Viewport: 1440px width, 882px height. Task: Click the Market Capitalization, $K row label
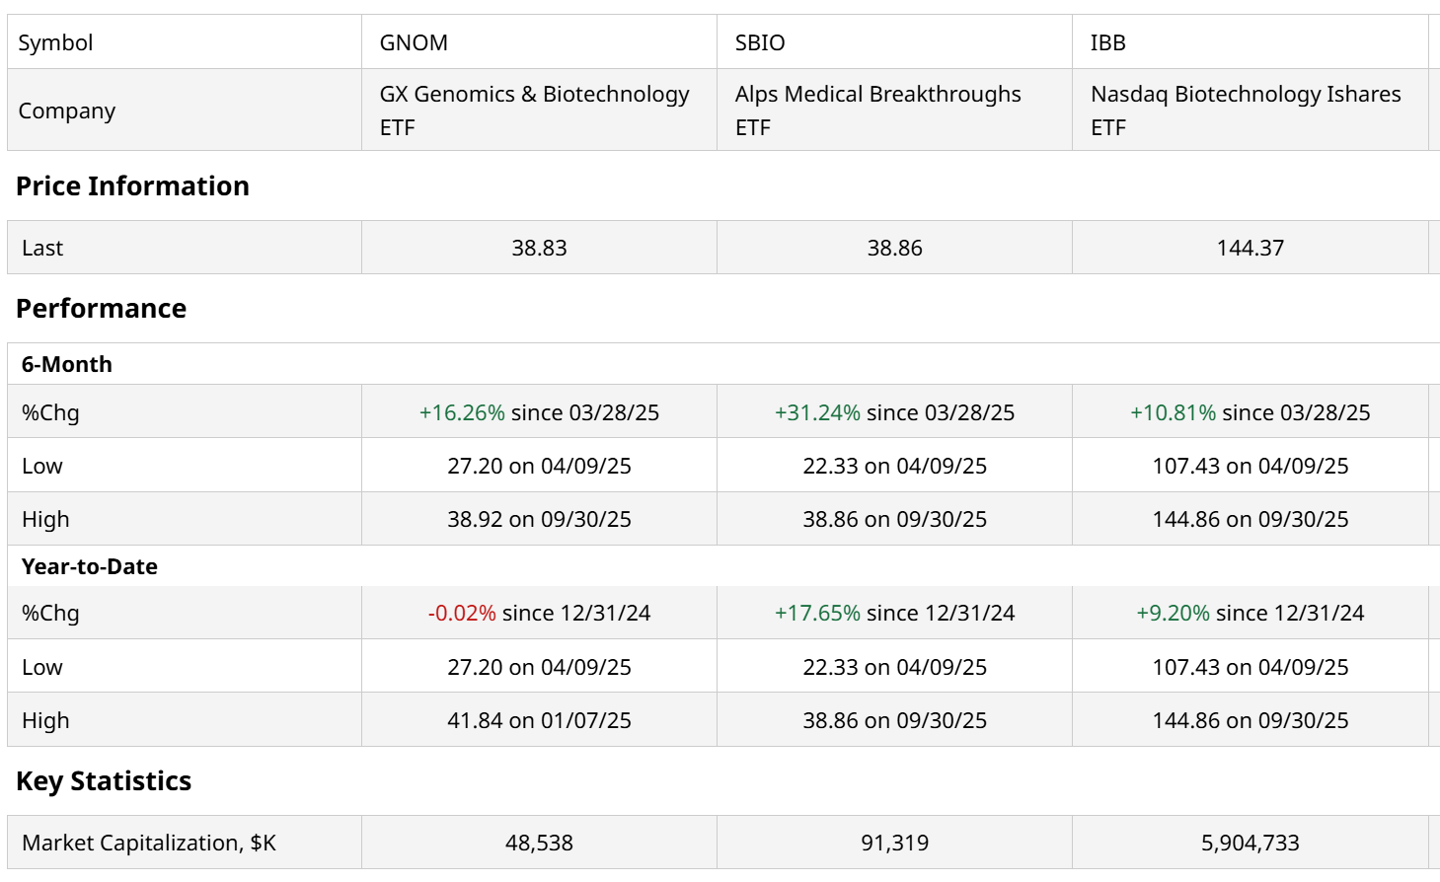click(x=149, y=843)
